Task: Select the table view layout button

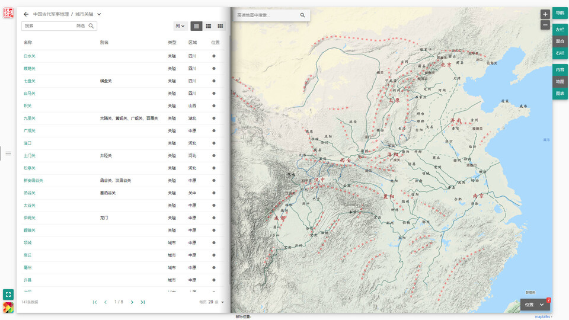Action: (197, 26)
